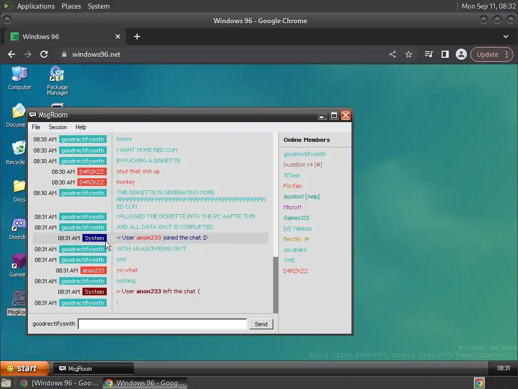Open the Package Manager desktop icon

(57, 81)
